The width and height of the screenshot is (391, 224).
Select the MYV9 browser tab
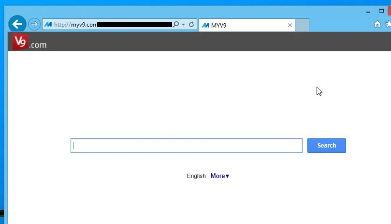(x=246, y=25)
